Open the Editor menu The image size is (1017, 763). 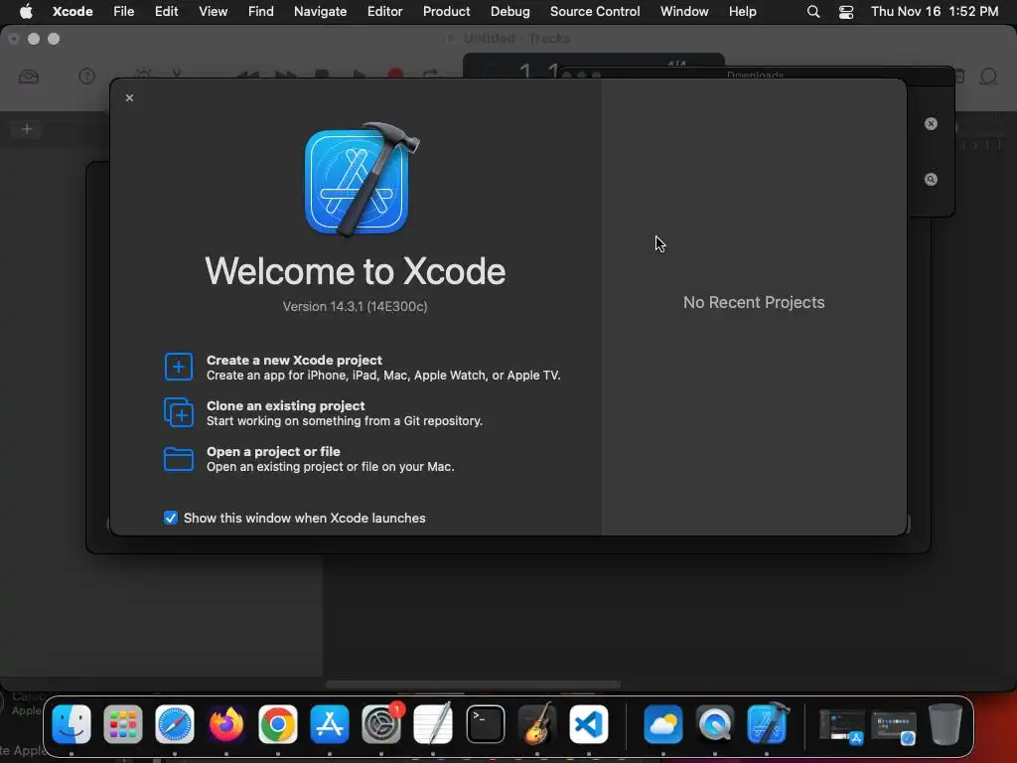click(x=384, y=11)
